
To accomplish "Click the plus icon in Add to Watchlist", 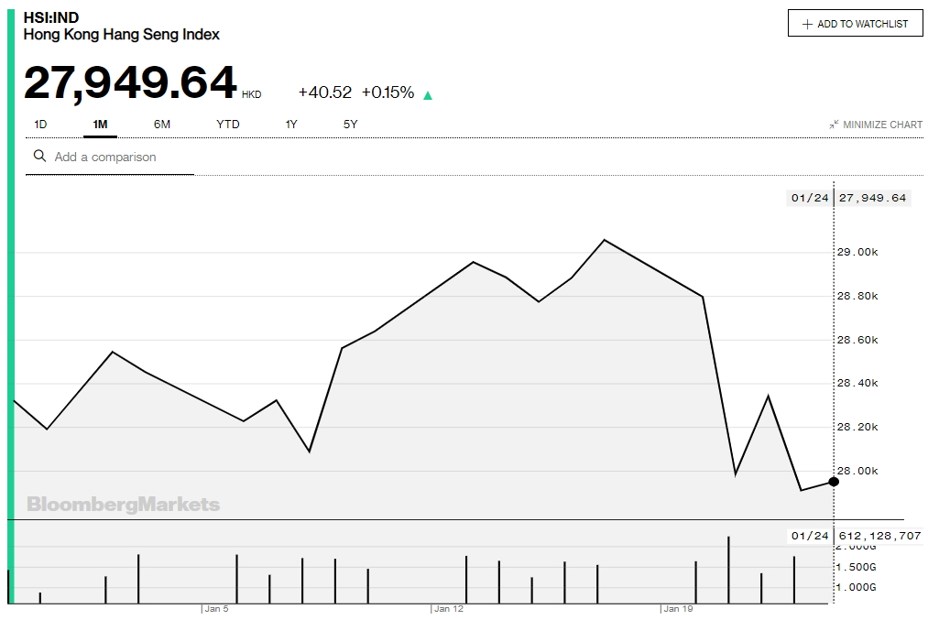I will pos(807,24).
